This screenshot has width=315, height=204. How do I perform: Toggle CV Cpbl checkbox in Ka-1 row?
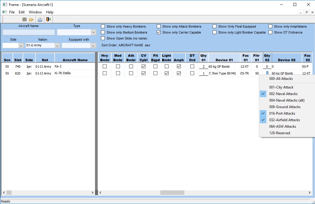click(143, 66)
